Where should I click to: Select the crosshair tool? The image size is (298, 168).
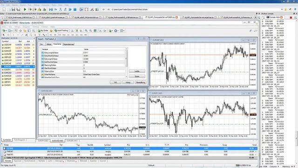(8, 35)
